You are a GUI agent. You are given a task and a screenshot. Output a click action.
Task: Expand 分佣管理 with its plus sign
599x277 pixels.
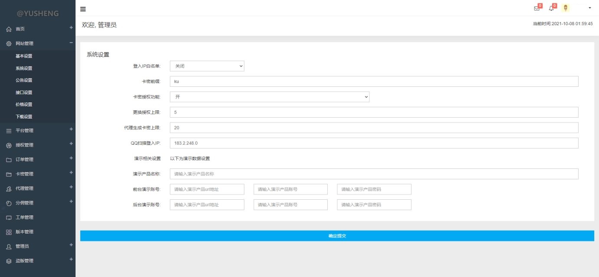pyautogui.click(x=71, y=201)
